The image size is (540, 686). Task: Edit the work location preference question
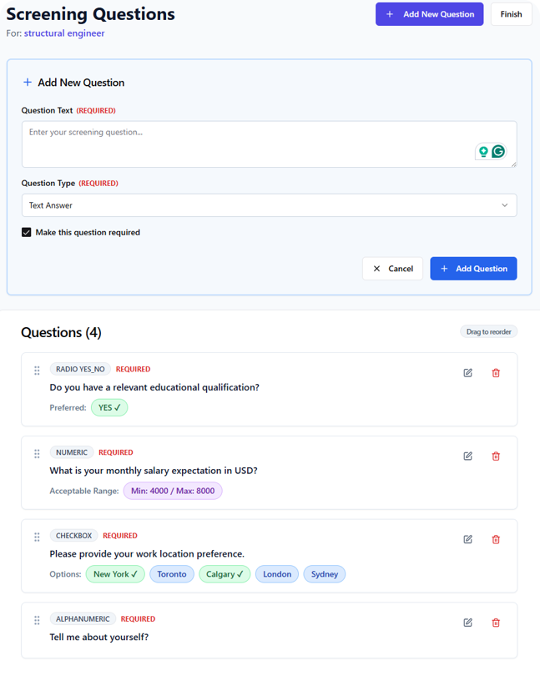coord(467,540)
